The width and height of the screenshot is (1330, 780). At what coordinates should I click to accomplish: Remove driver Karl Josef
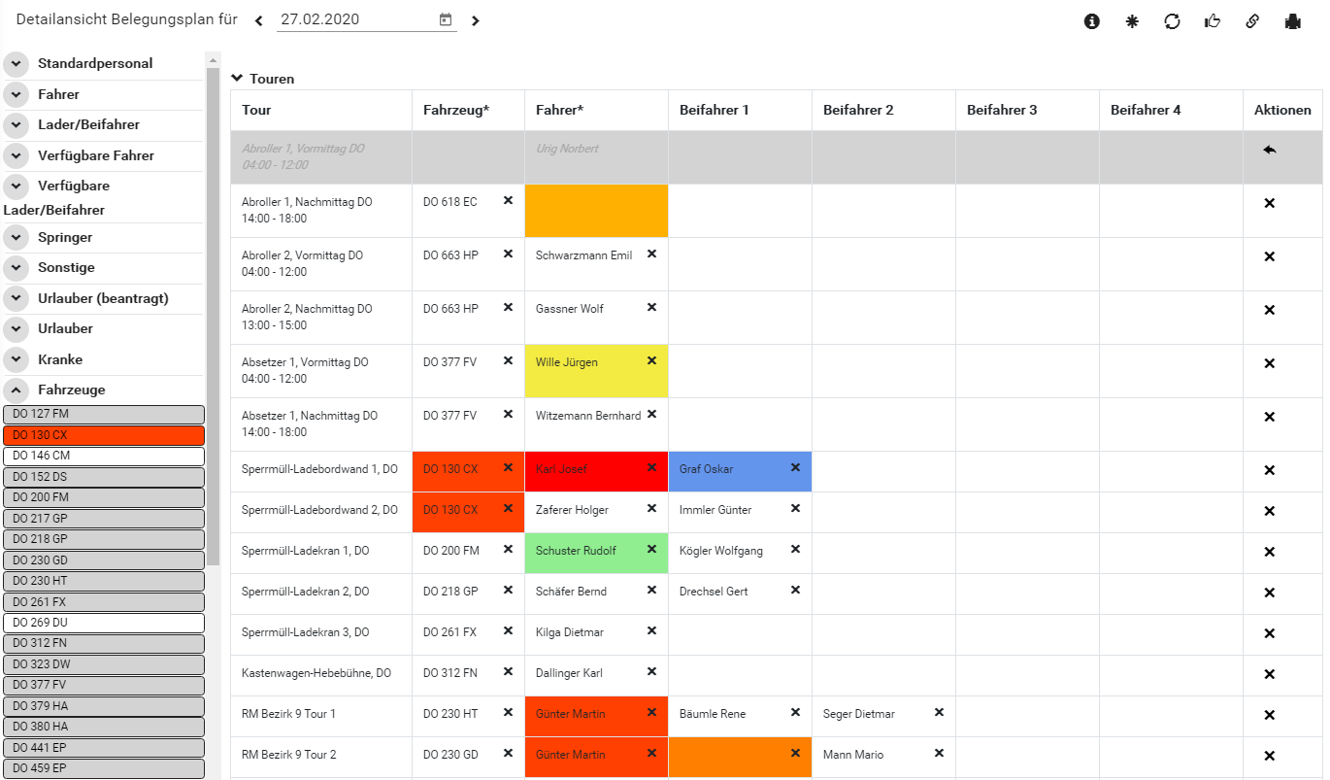651,467
